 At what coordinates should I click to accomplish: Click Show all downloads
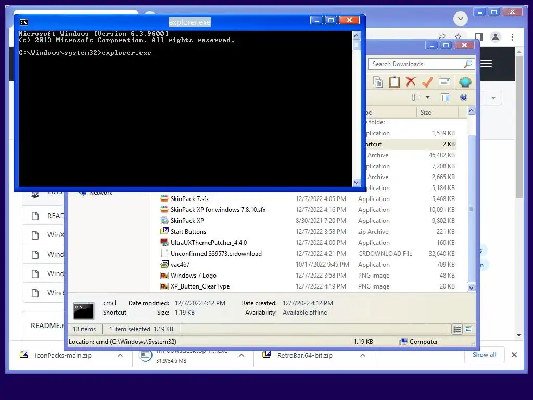(x=485, y=355)
